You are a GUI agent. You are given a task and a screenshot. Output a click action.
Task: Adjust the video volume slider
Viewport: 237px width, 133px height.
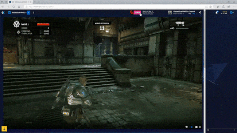point(191,127)
